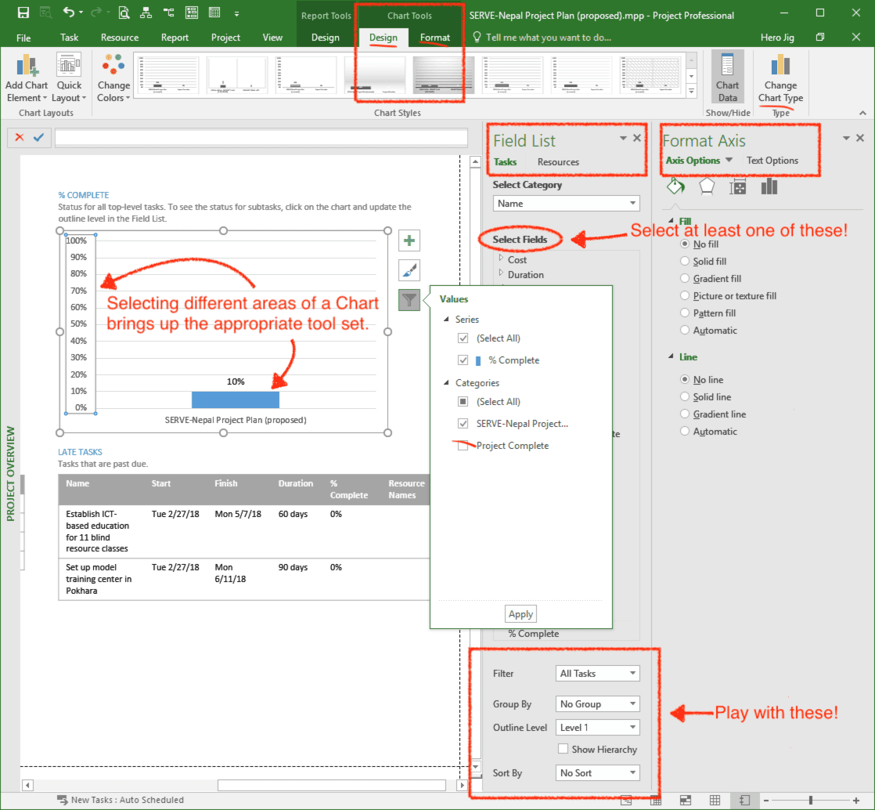875x810 pixels.
Task: Click the Apply button in filter popup
Action: (520, 614)
